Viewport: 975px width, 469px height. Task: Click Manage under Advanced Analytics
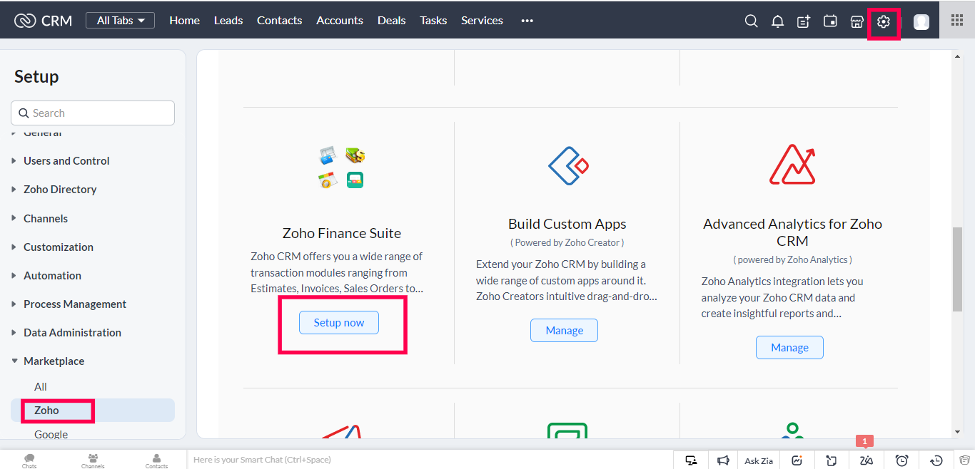[789, 348]
